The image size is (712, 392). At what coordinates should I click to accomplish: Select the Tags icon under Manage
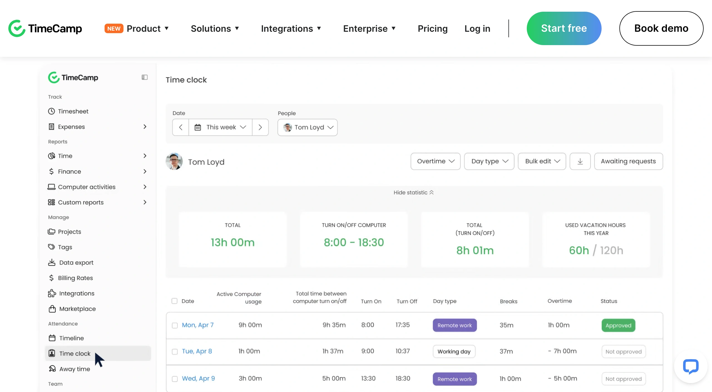[x=51, y=247]
